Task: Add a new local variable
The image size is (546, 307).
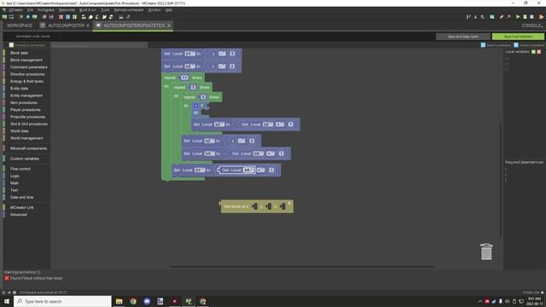Action: pos(533,51)
